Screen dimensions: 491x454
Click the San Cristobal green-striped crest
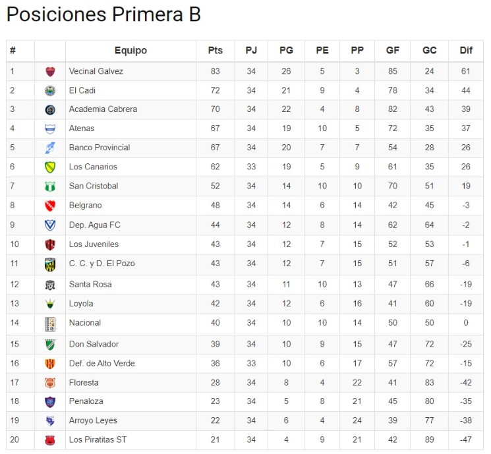50,186
